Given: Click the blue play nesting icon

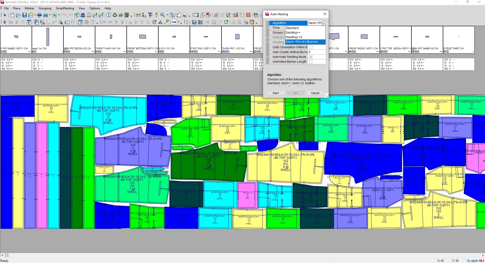Looking at the screenshot, I should [5, 22].
